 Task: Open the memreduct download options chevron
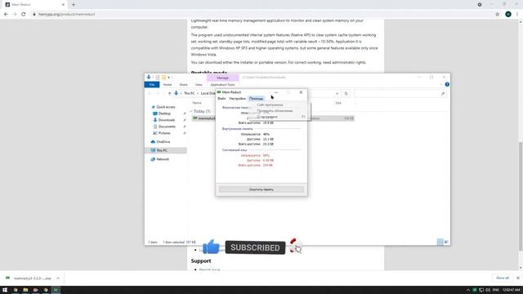58,278
